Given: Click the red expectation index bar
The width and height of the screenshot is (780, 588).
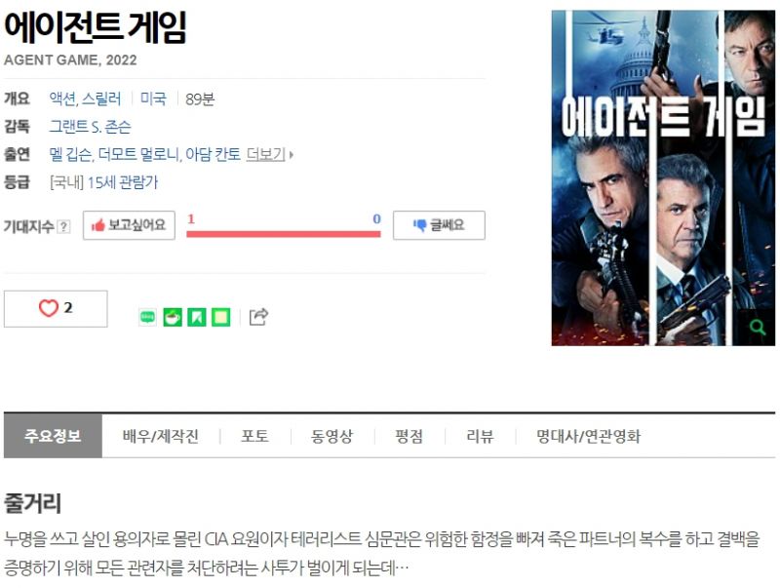Looking at the screenshot, I should click(284, 234).
